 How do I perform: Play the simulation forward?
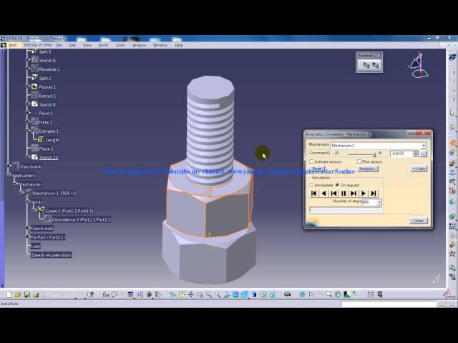364,194
